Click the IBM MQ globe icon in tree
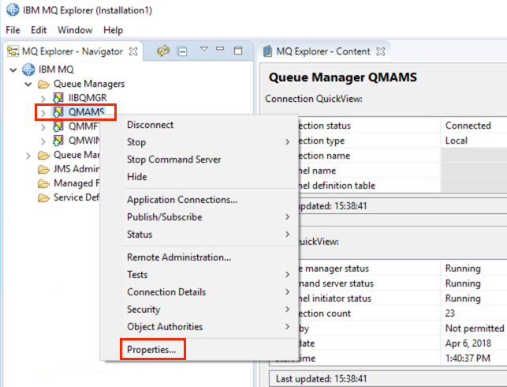The image size is (507, 387). 28,70
